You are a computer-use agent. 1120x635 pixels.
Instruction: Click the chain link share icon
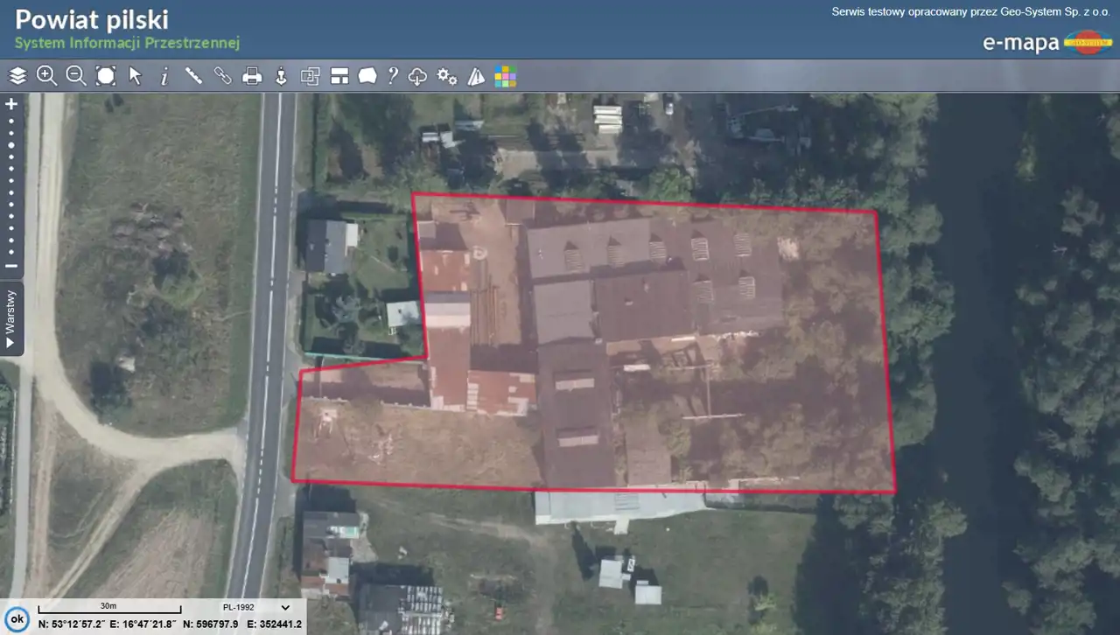point(223,76)
